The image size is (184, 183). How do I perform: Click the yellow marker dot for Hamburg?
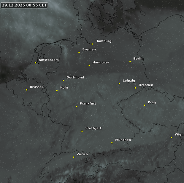(x=92, y=44)
